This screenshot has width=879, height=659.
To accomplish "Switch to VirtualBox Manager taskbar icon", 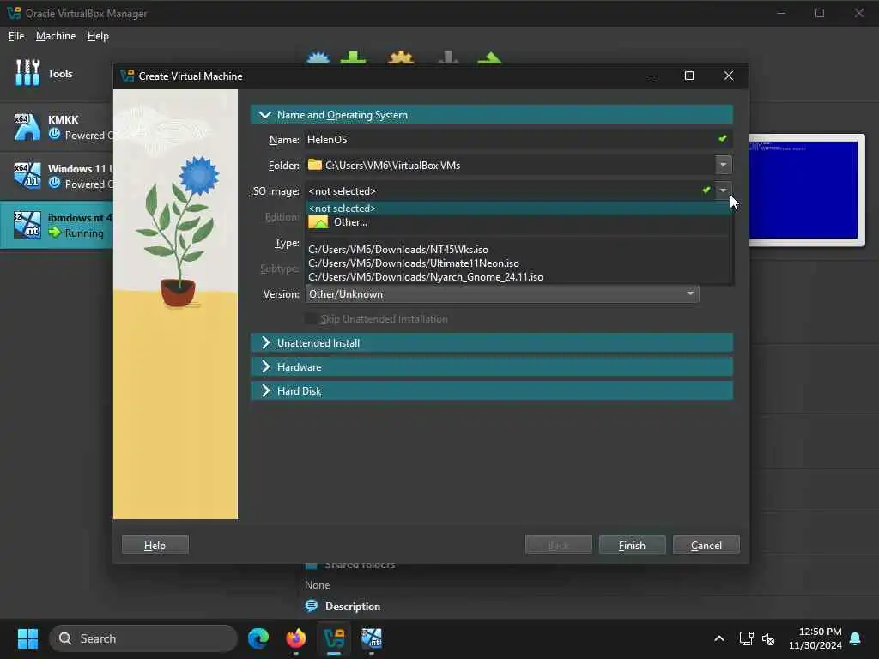I will pos(334,638).
